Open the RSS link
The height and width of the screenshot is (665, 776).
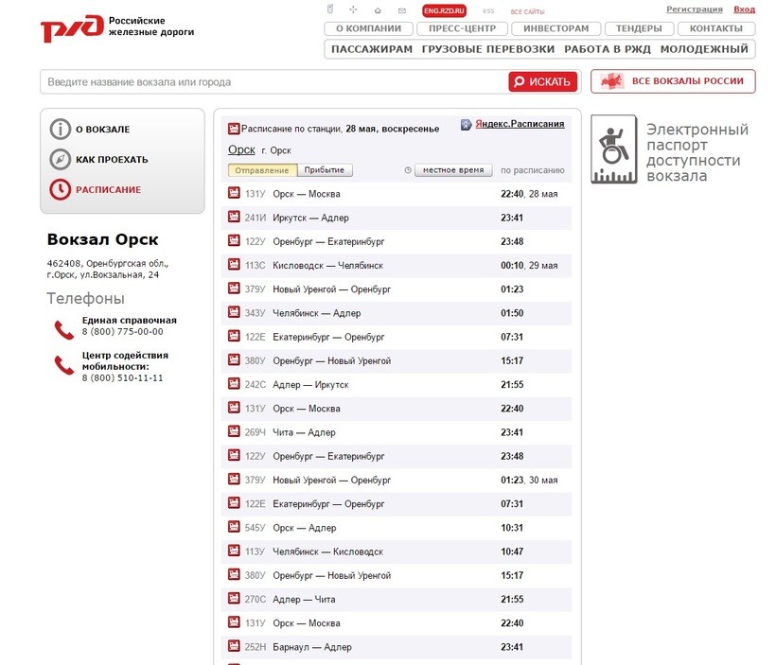click(x=488, y=11)
